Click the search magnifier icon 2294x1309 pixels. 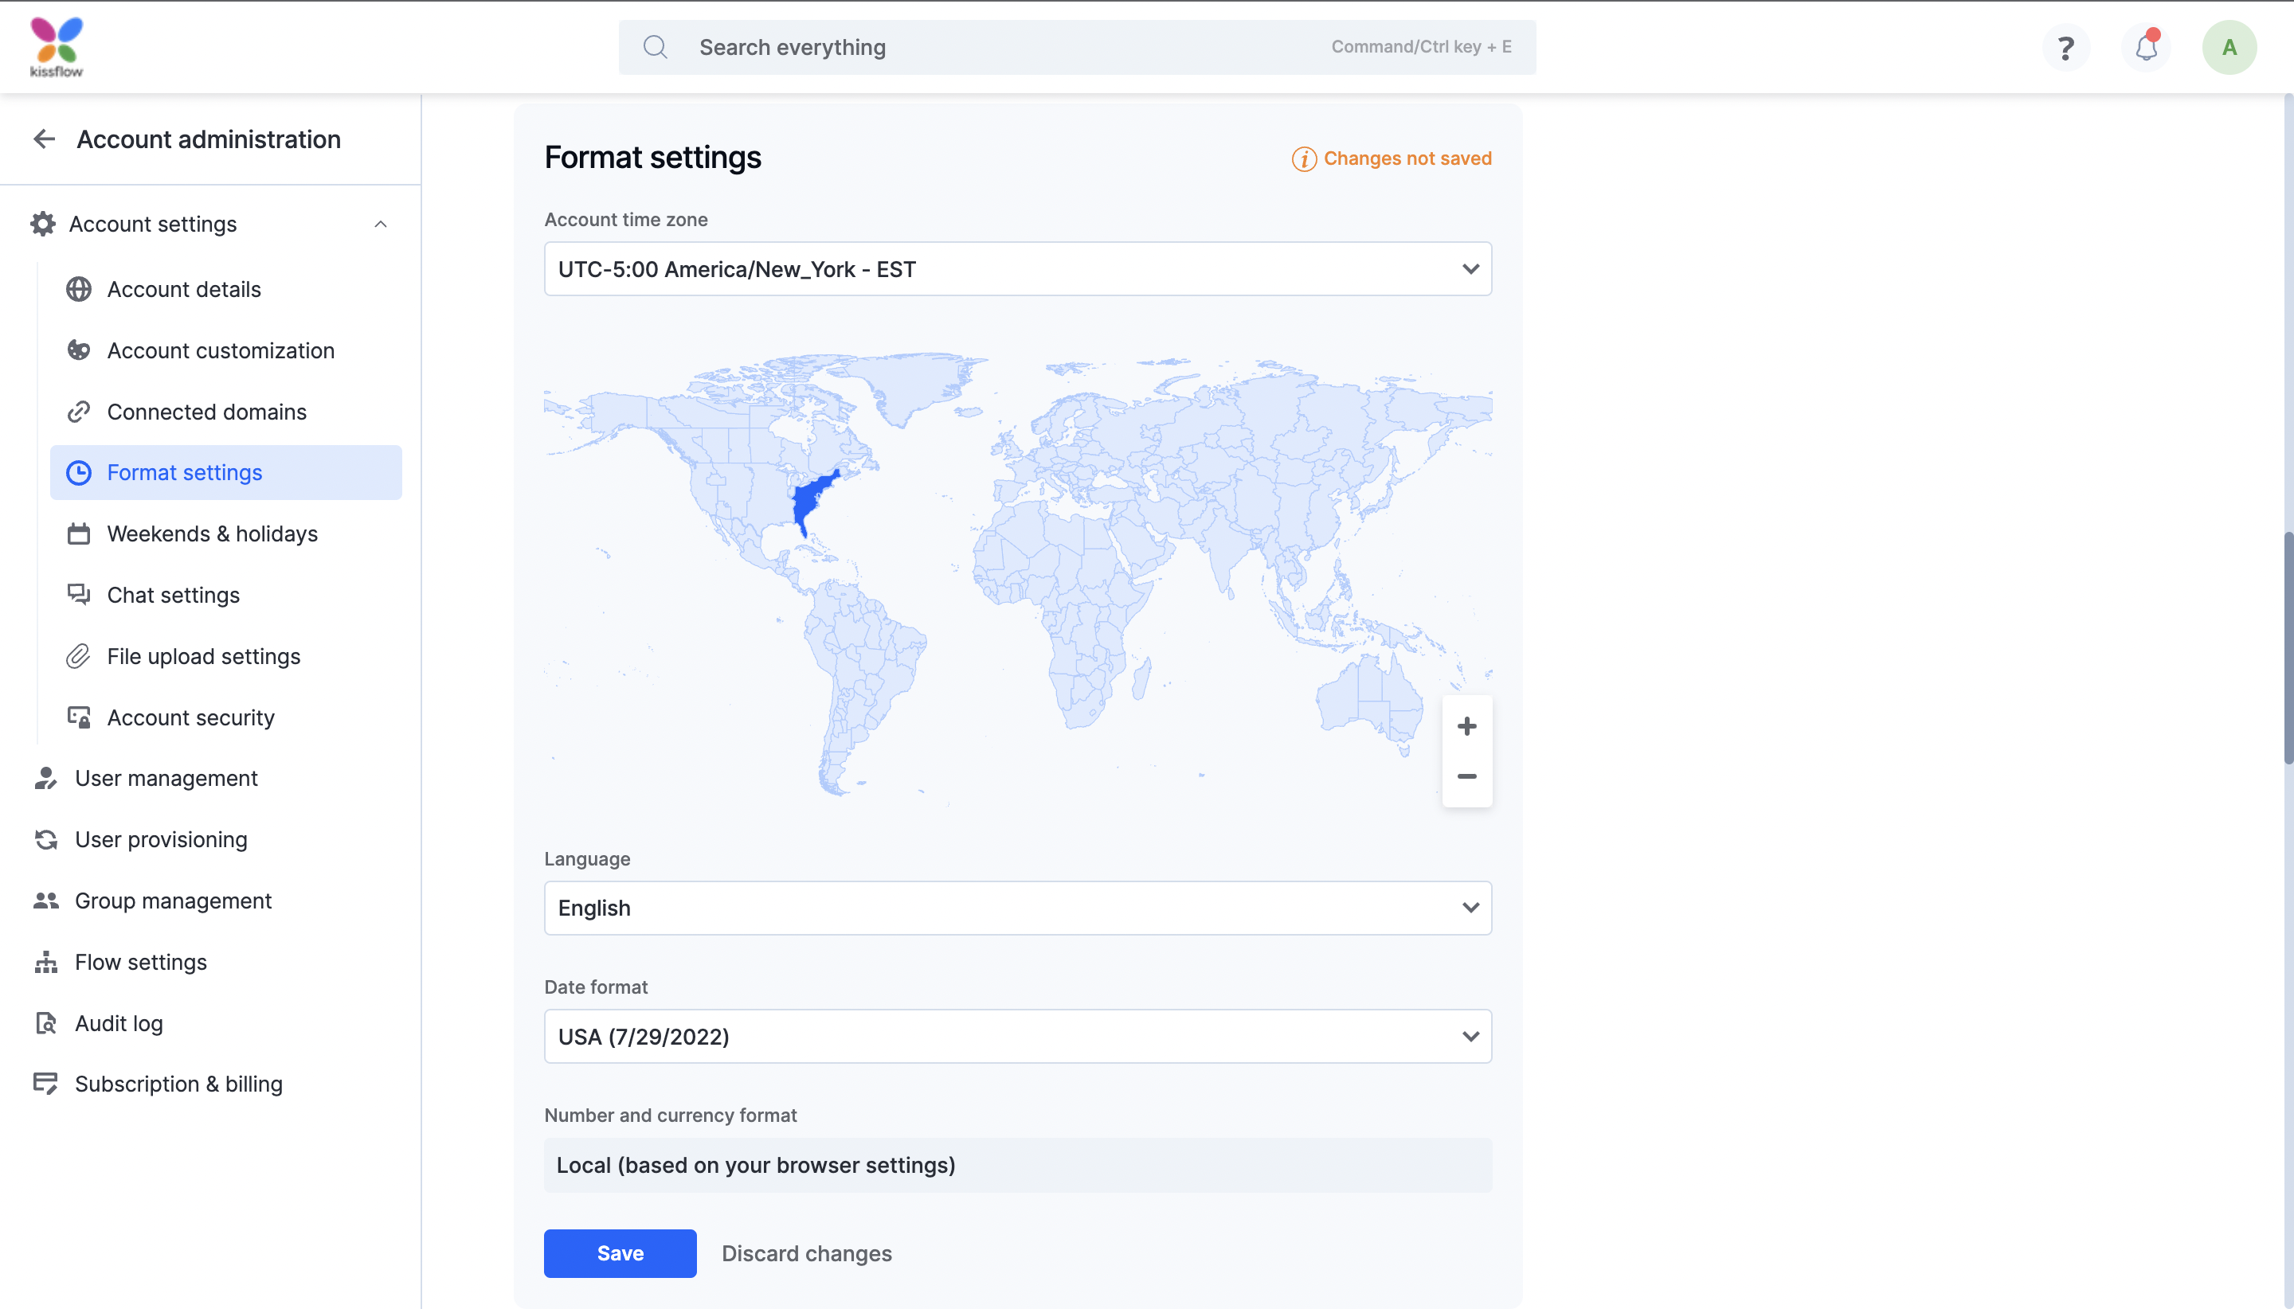pyautogui.click(x=656, y=47)
